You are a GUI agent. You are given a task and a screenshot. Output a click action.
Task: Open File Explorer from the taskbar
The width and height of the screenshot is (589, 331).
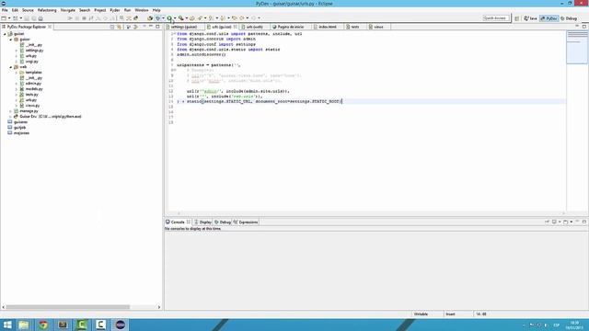point(24,325)
